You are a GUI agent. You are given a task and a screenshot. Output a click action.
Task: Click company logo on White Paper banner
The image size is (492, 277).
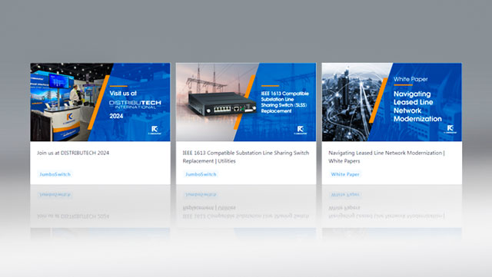click(450, 129)
